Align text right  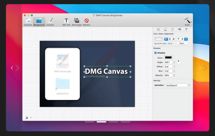pos(173,39)
